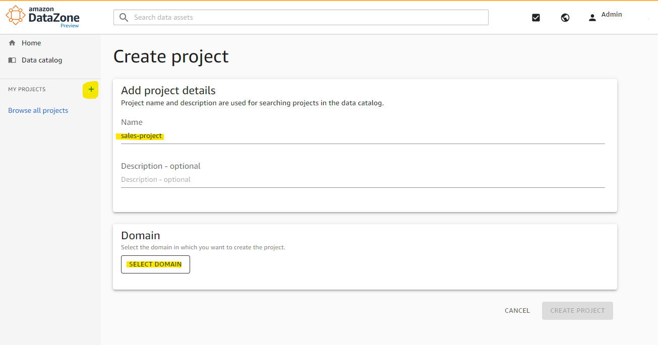Open Data catalog in sidebar
The width and height of the screenshot is (658, 345).
point(42,60)
